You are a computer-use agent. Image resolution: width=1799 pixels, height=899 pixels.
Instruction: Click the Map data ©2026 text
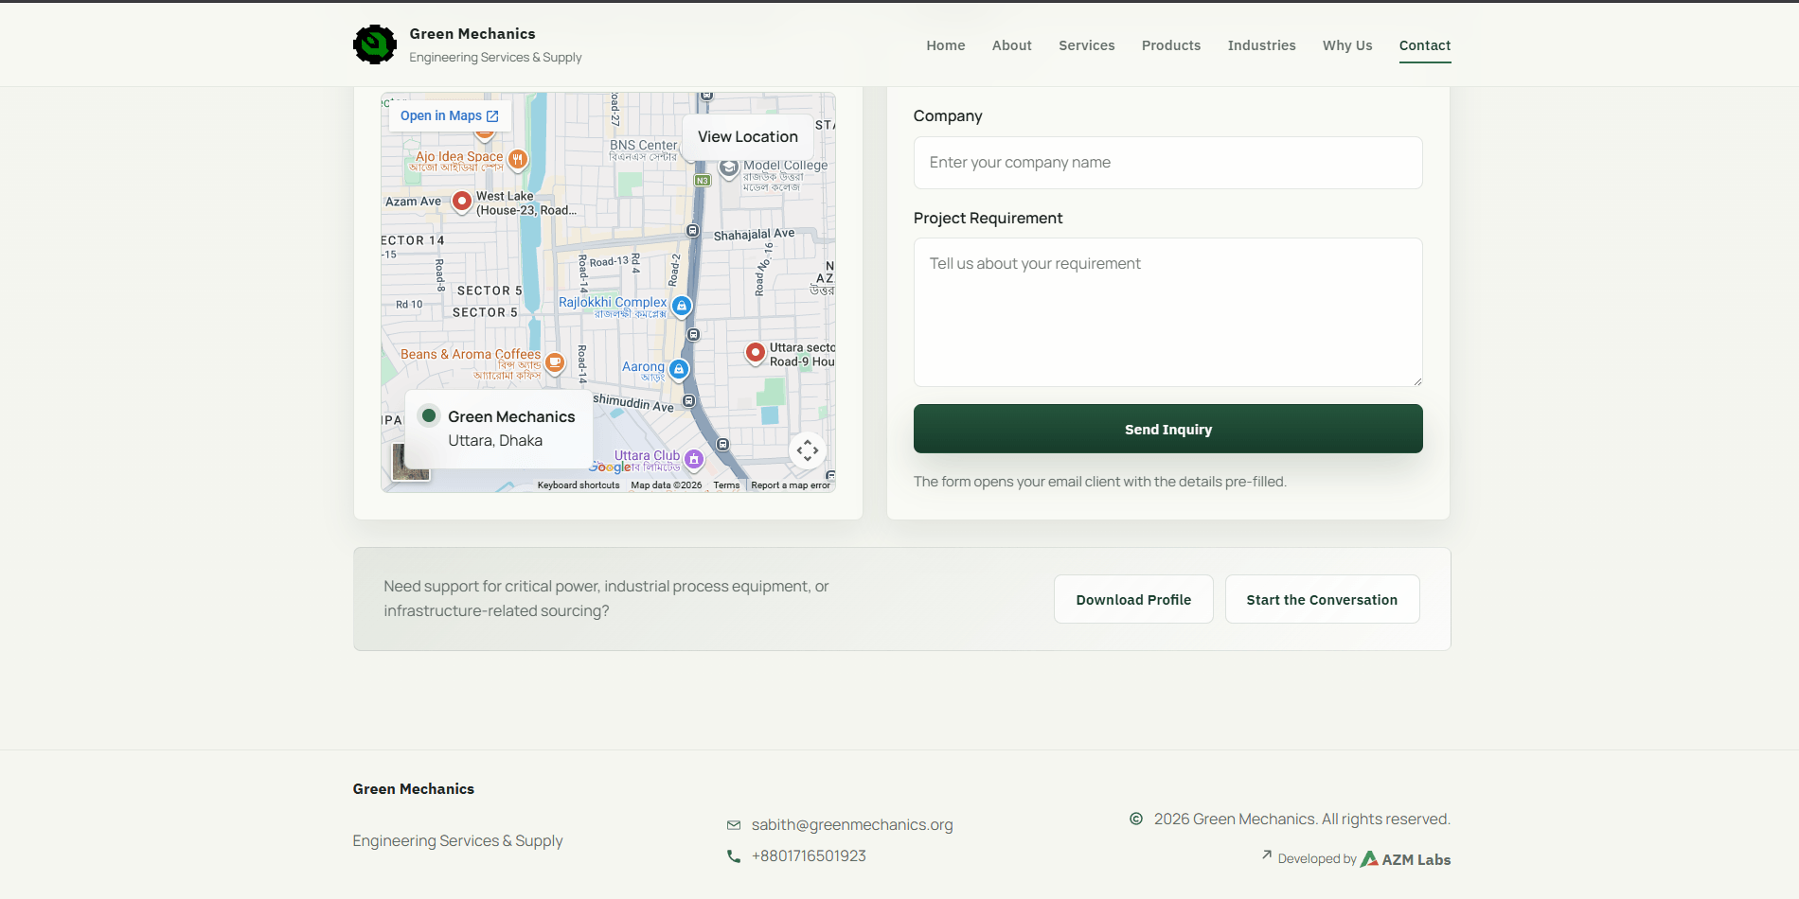[667, 485]
